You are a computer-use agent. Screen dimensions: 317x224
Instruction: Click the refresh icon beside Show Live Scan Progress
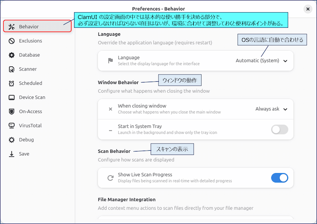point(111,178)
